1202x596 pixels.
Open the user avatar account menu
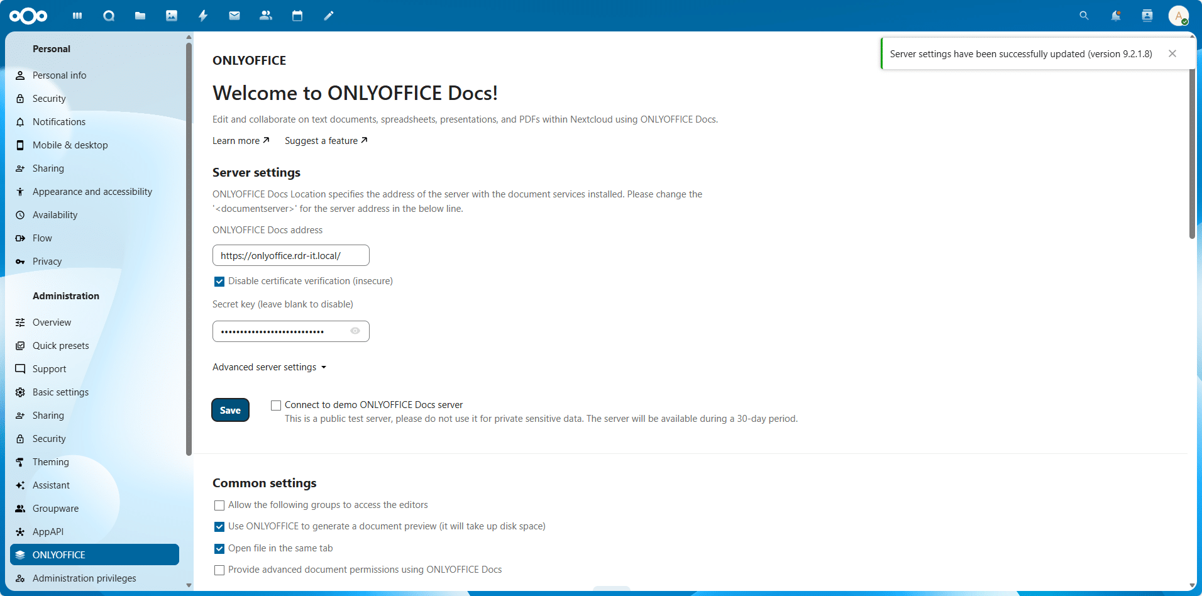[x=1178, y=16]
